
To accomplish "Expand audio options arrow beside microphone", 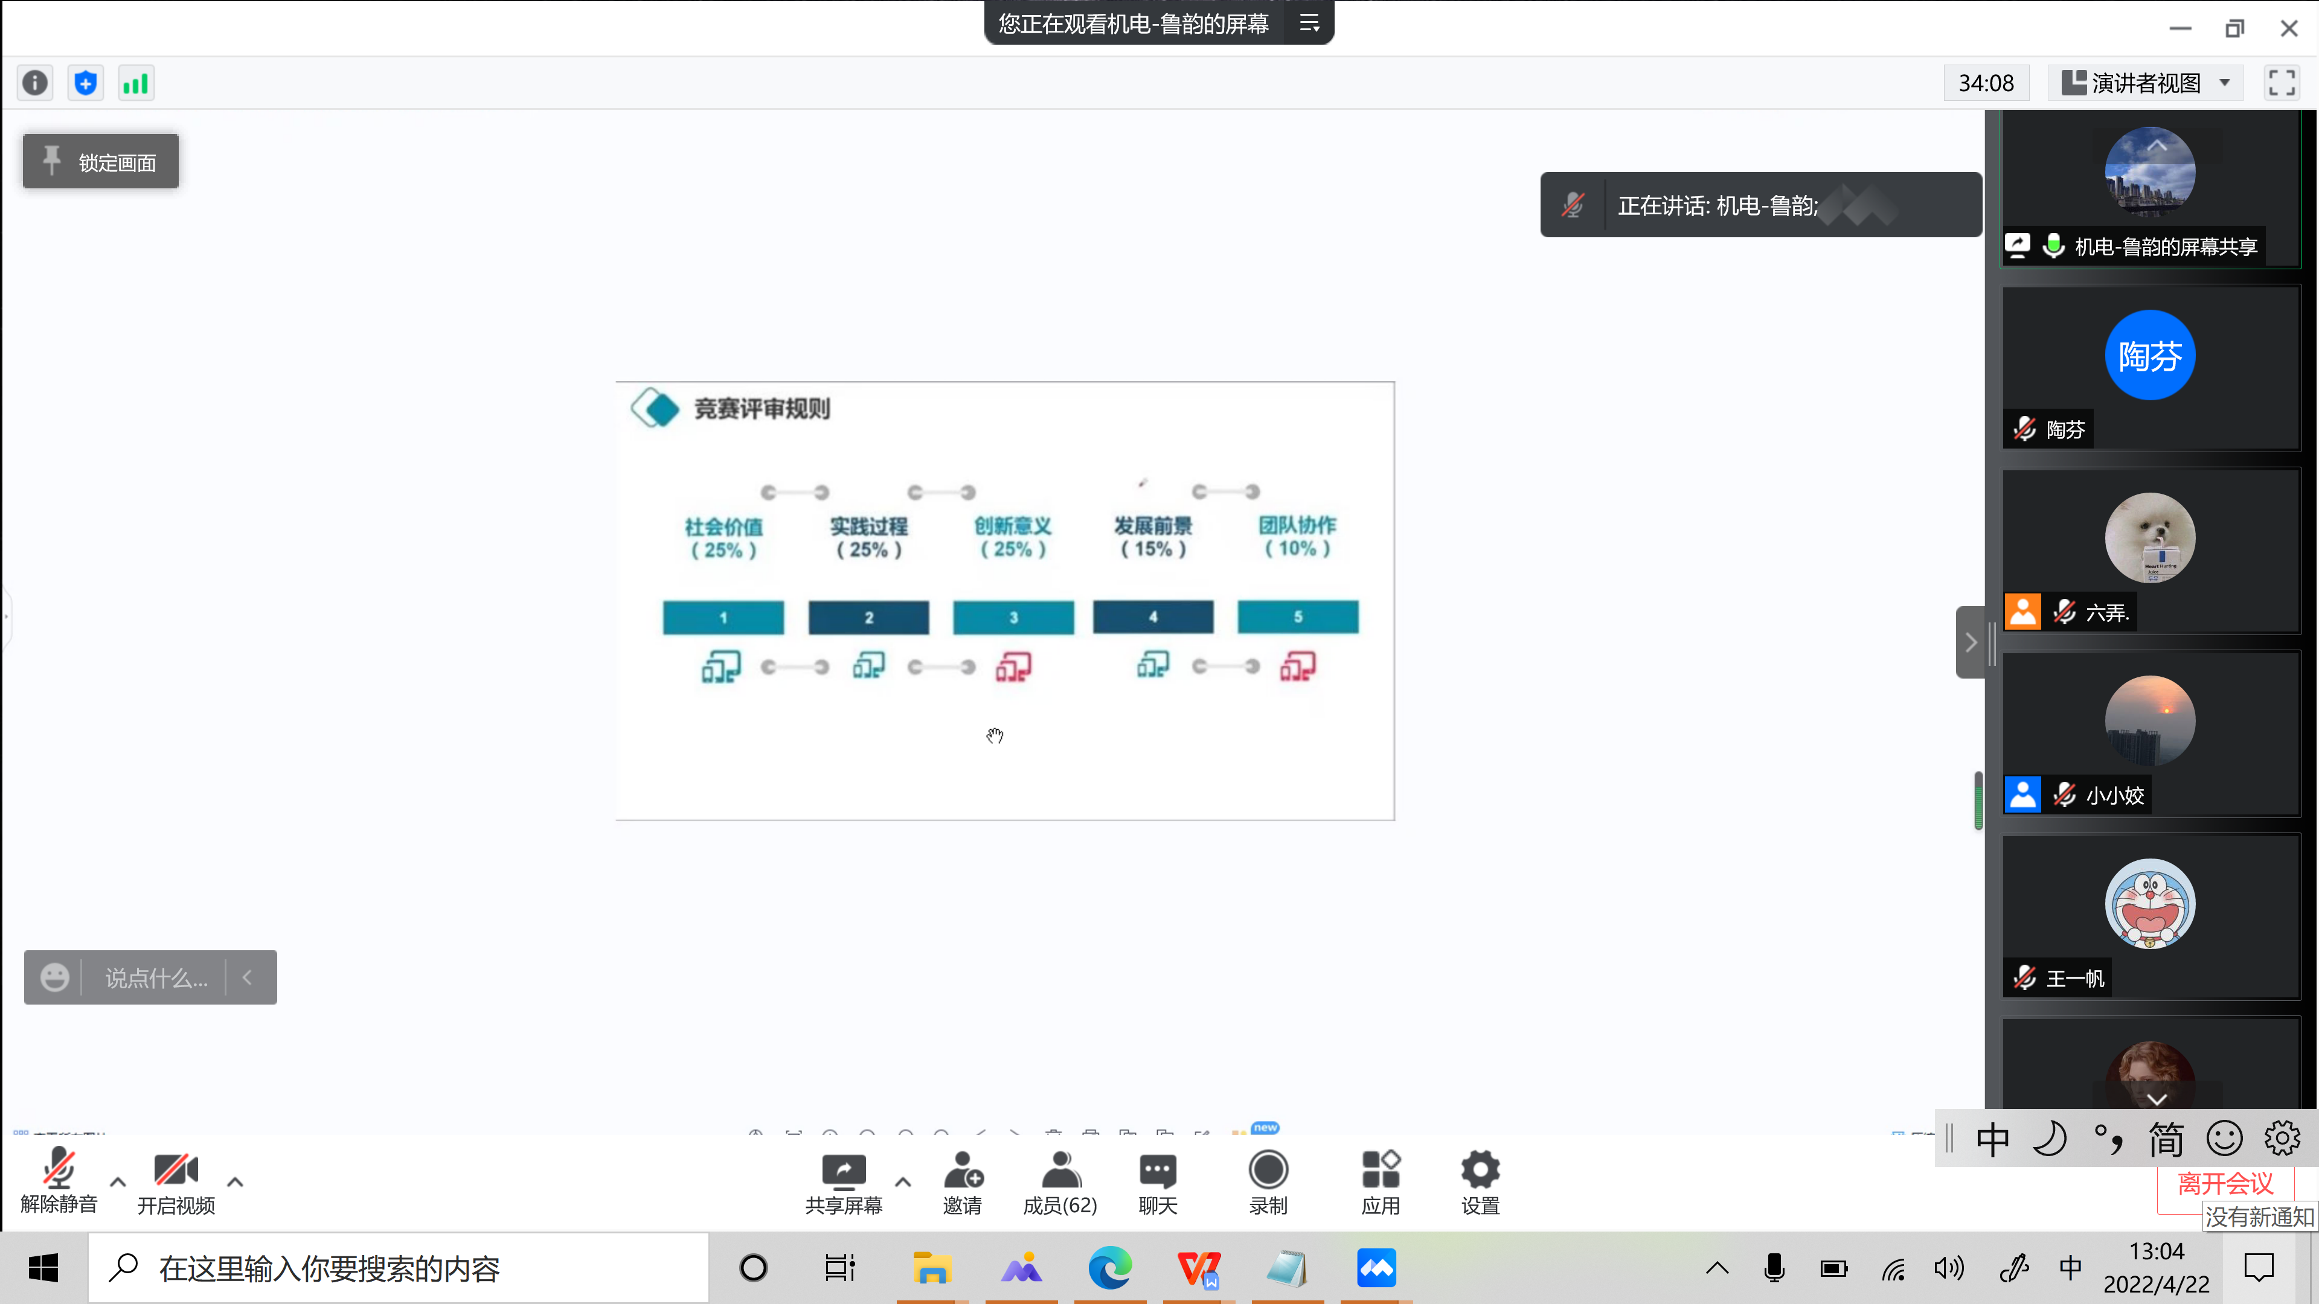I will click(x=118, y=1181).
